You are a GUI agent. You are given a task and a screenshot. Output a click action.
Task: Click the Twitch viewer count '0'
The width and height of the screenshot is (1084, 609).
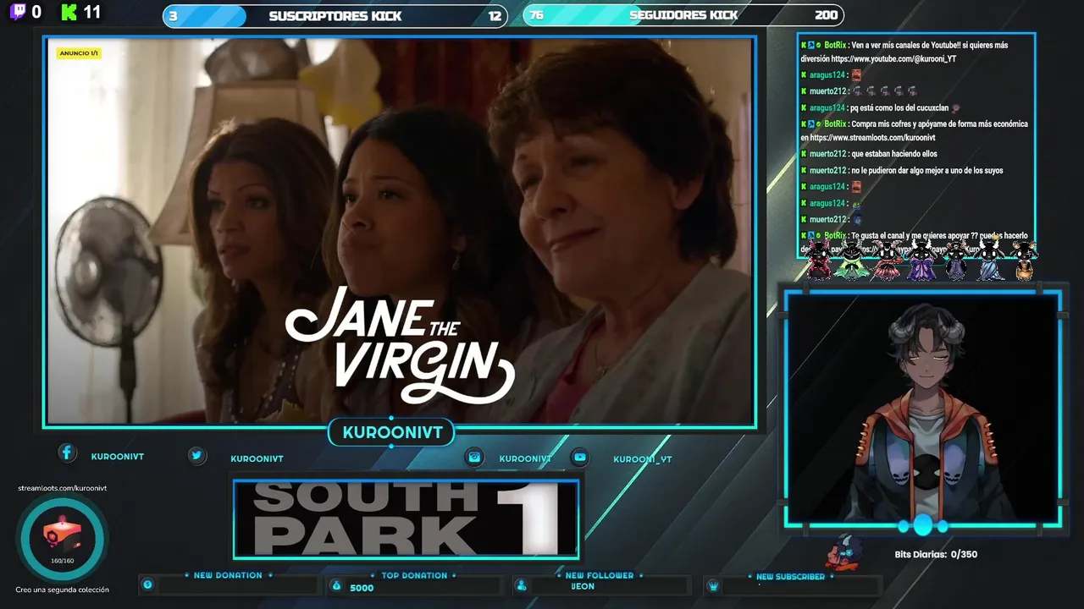click(x=36, y=13)
